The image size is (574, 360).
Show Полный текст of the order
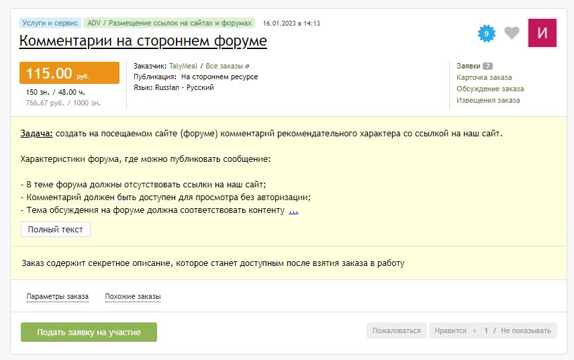click(x=56, y=229)
